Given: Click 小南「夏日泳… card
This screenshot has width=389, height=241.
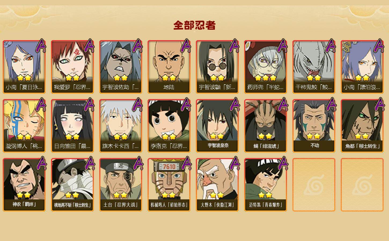Looking at the screenshot, I should 24,67.
